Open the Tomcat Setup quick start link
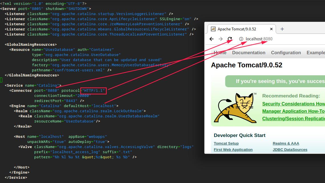Viewport: 325px width, 183px height. tap(226, 143)
